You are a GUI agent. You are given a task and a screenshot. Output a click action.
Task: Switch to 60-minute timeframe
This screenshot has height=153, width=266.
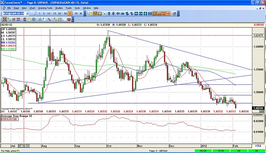point(66,14)
